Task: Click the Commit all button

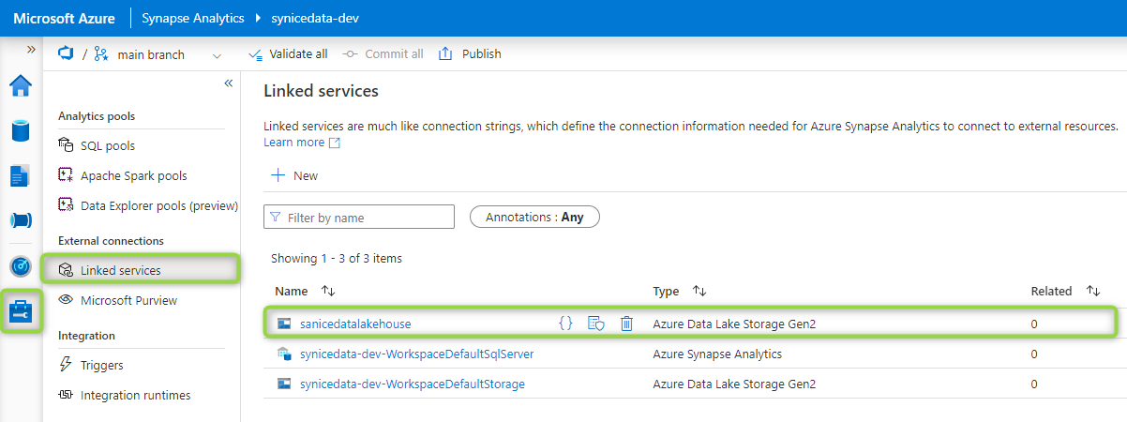Action: [383, 54]
